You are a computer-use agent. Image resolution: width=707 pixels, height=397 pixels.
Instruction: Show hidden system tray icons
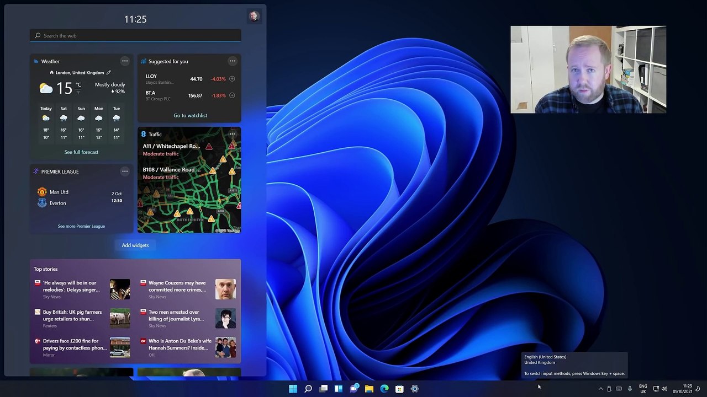[601, 389]
